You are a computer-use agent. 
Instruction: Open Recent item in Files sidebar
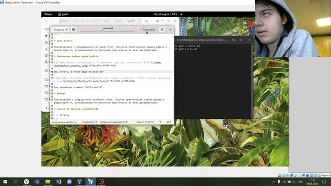(46, 29)
